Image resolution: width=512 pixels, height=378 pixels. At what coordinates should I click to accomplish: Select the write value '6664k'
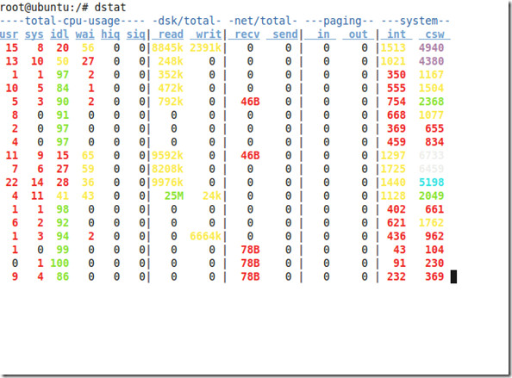206,236
